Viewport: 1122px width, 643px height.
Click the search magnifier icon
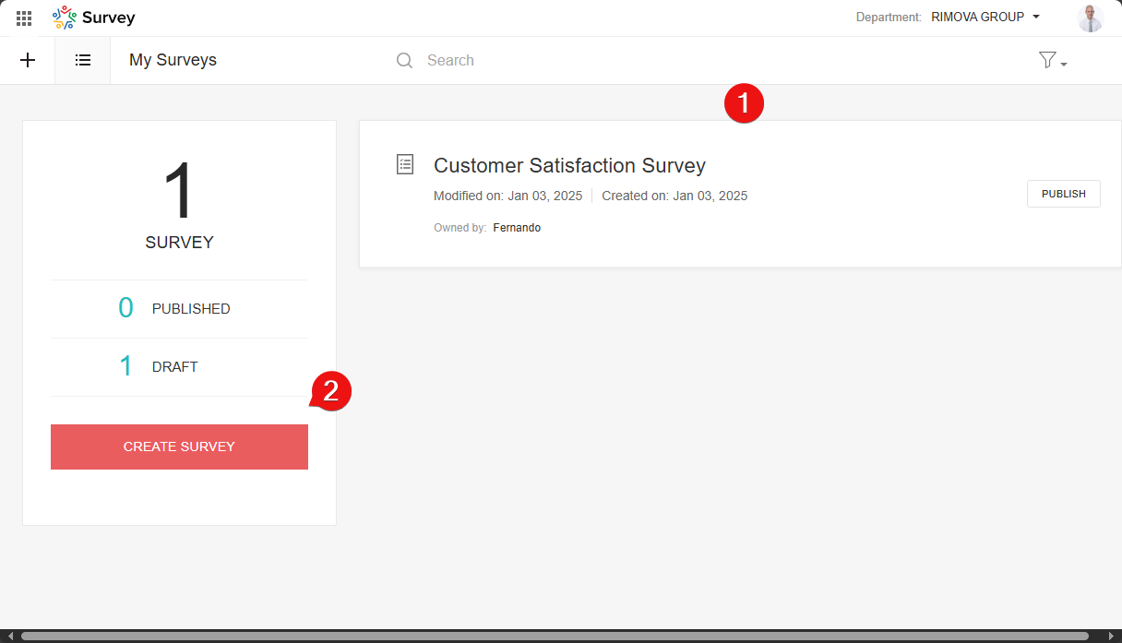pyautogui.click(x=404, y=60)
